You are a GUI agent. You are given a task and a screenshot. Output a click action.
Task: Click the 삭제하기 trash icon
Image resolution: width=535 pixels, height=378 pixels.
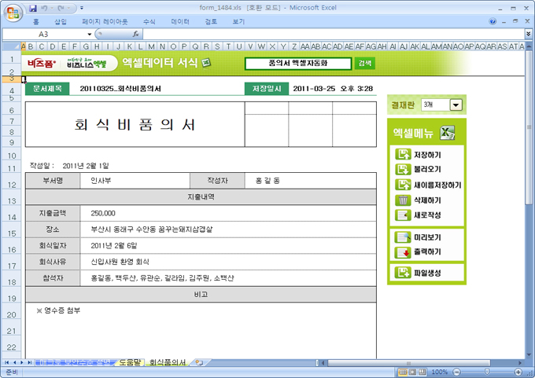(x=403, y=200)
